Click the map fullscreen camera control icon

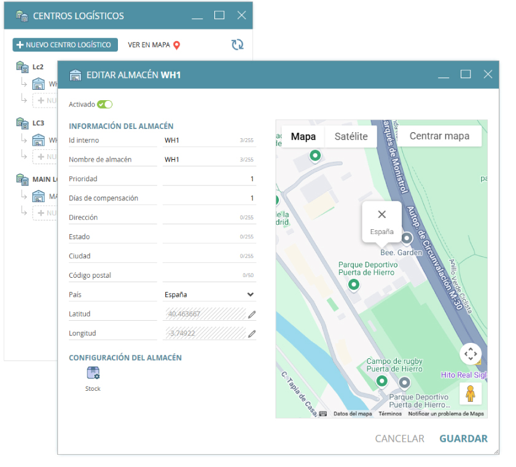470,353
